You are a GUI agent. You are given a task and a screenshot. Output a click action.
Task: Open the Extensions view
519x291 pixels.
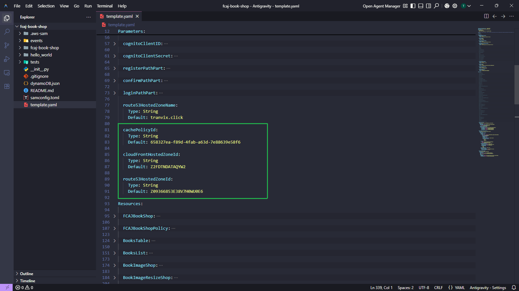click(7, 86)
